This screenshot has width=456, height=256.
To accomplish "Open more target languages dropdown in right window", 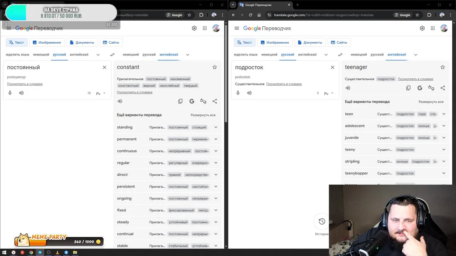I will (415, 55).
